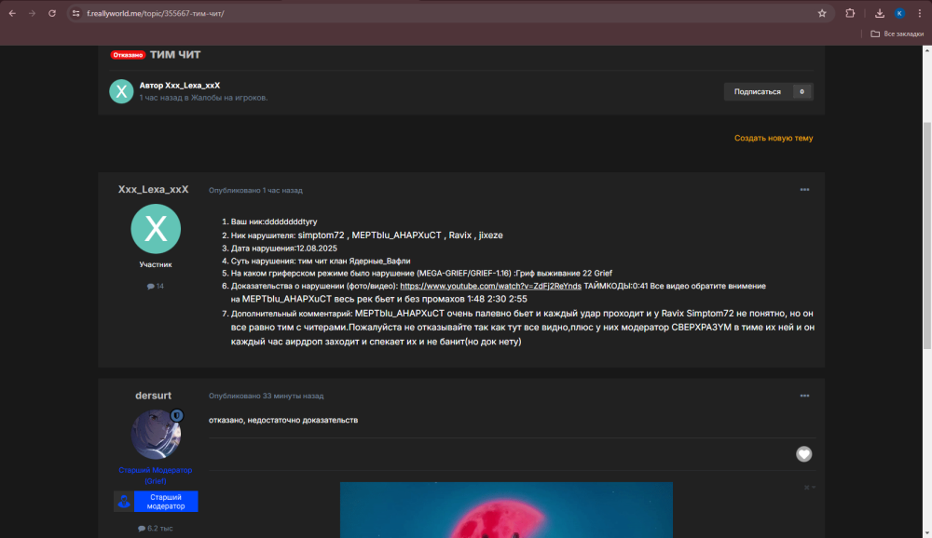Image resolution: width=932 pixels, height=538 pixels.
Task: Click large Xxx_Lexa_xxX avatar in first post
Action: (x=156, y=229)
